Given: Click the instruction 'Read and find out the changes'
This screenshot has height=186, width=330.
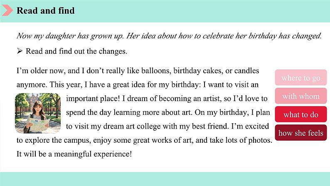Looking at the screenshot, I should pos(76,51).
